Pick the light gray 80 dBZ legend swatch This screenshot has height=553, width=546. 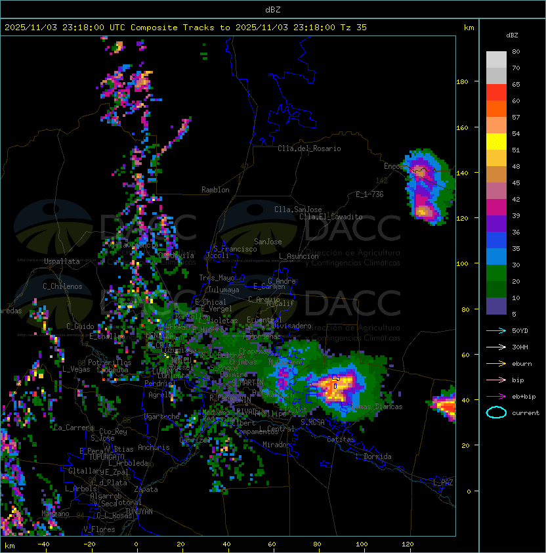tap(496, 59)
